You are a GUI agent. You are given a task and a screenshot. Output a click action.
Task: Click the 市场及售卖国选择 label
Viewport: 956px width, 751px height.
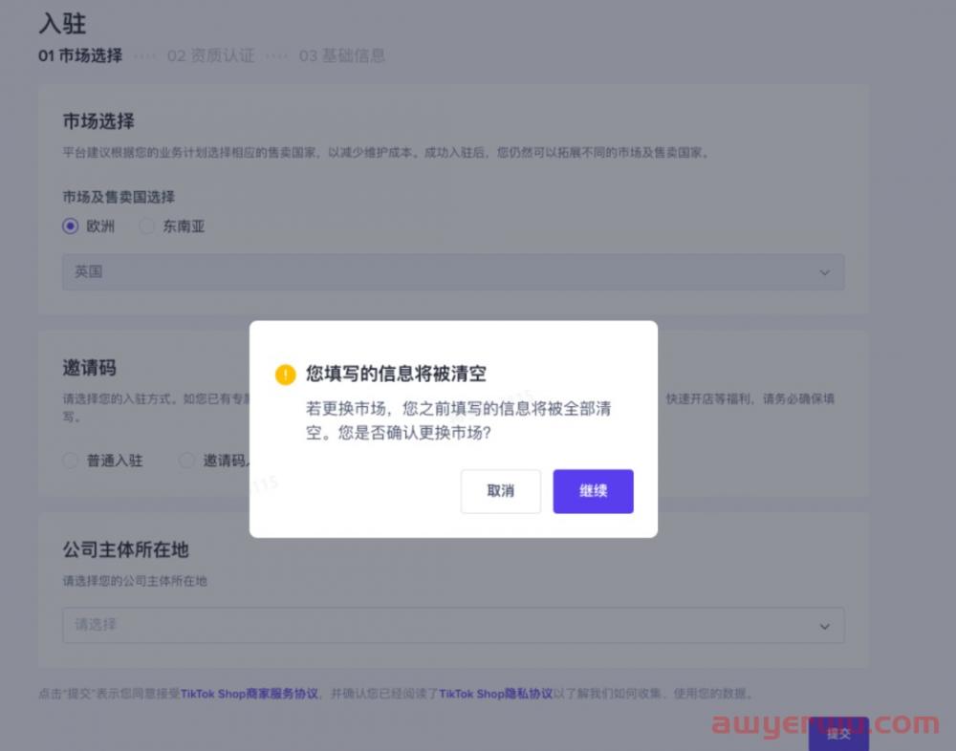[119, 197]
